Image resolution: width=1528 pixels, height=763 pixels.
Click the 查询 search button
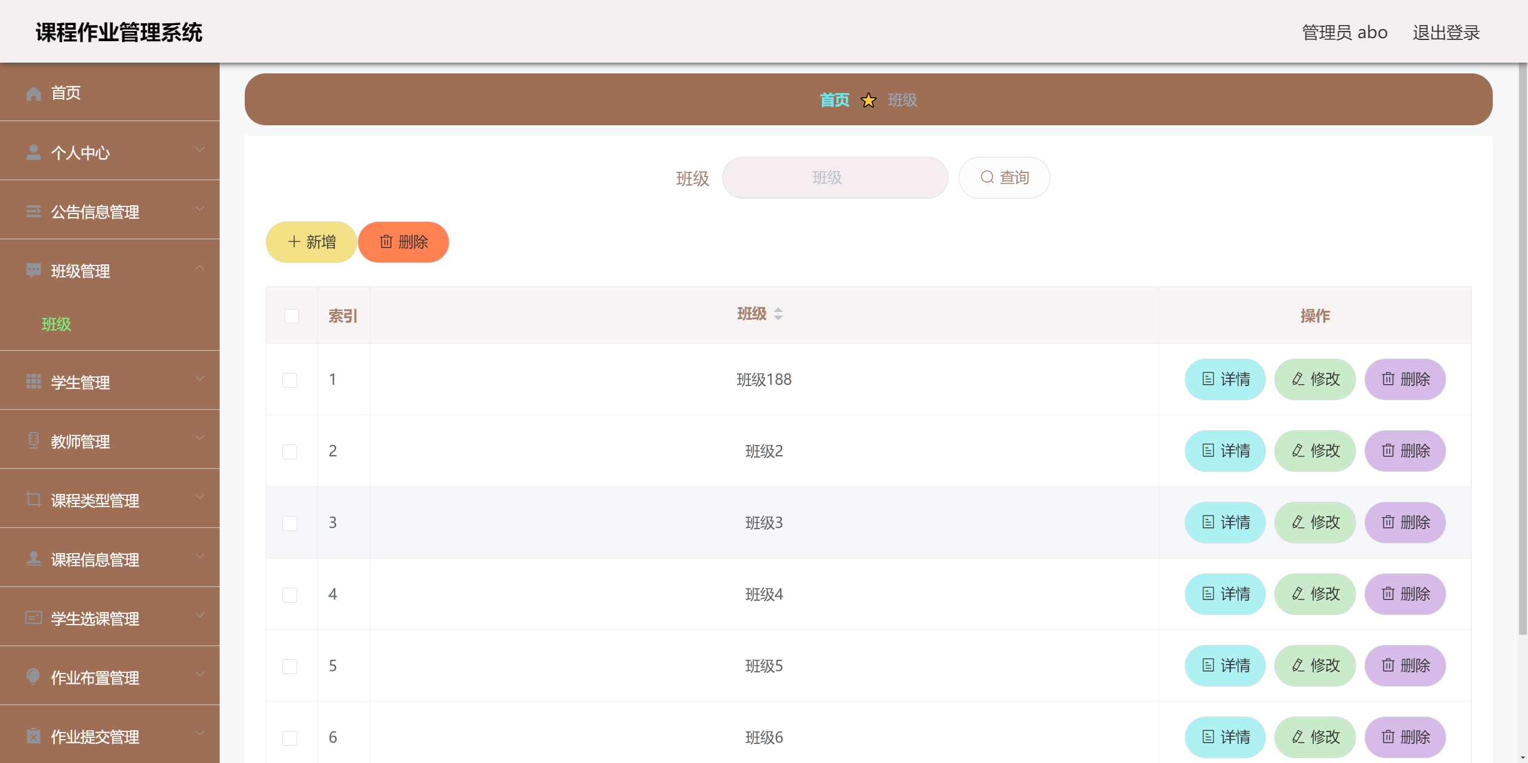[x=1004, y=178]
